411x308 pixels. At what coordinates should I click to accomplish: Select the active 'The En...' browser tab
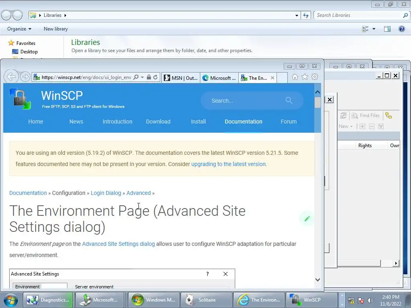pos(254,78)
